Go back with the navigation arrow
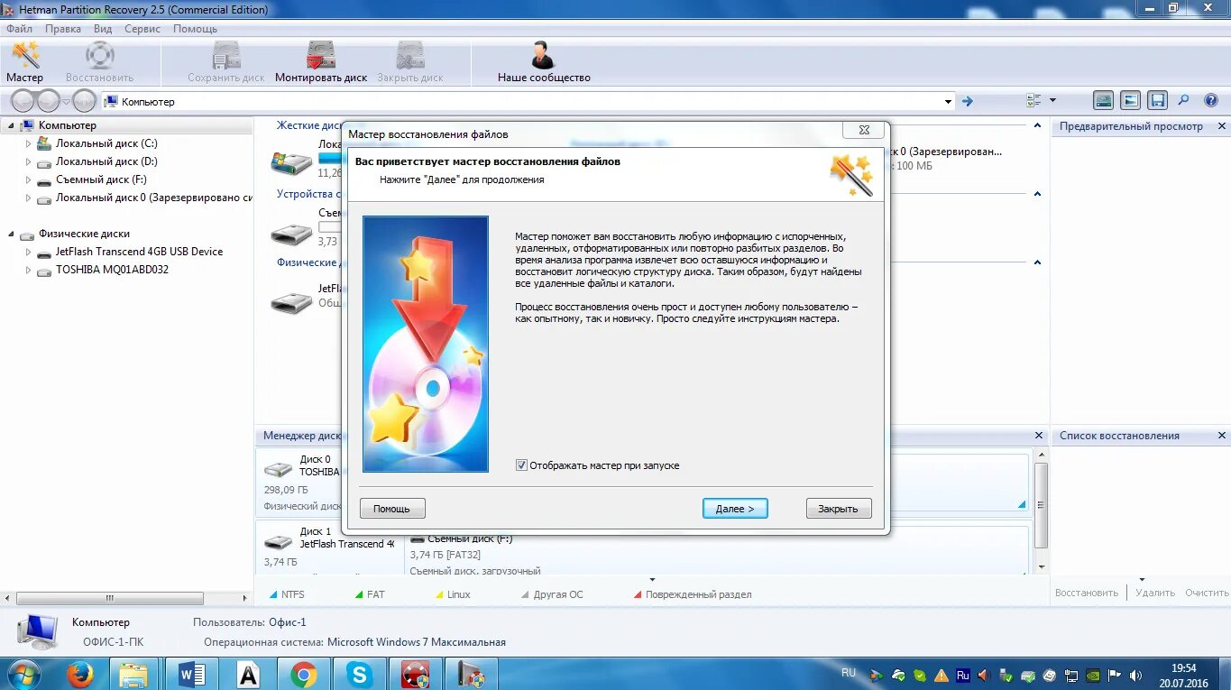The width and height of the screenshot is (1231, 690). (23, 101)
